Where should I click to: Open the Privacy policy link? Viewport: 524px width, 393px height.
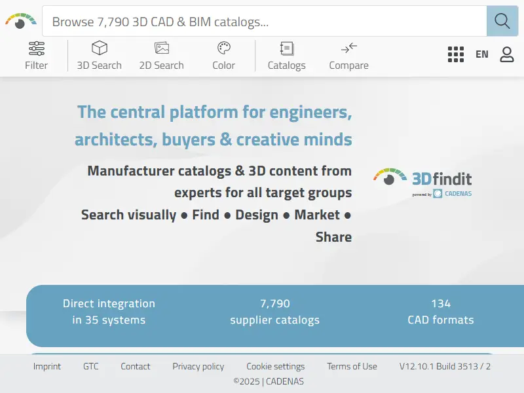point(198,367)
